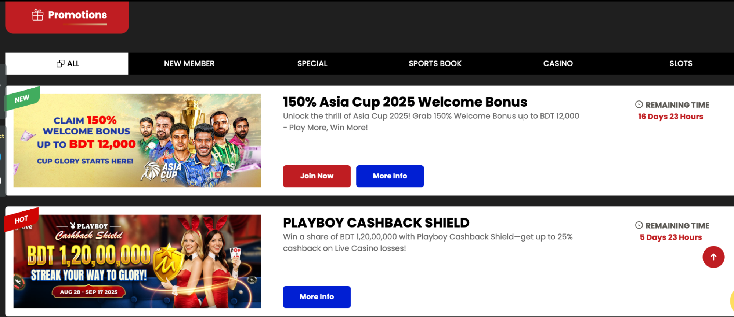Viewport: 734px width, 317px height.
Task: Click the clock icon beside Playboy remaining time
Action: click(639, 226)
